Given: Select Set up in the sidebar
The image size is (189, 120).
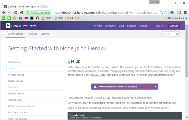Looking at the screenshot, I should click(11, 68).
